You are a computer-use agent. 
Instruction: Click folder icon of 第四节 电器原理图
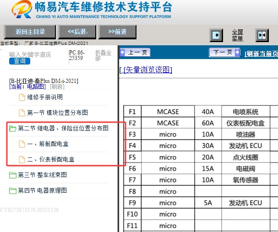pos(12,191)
